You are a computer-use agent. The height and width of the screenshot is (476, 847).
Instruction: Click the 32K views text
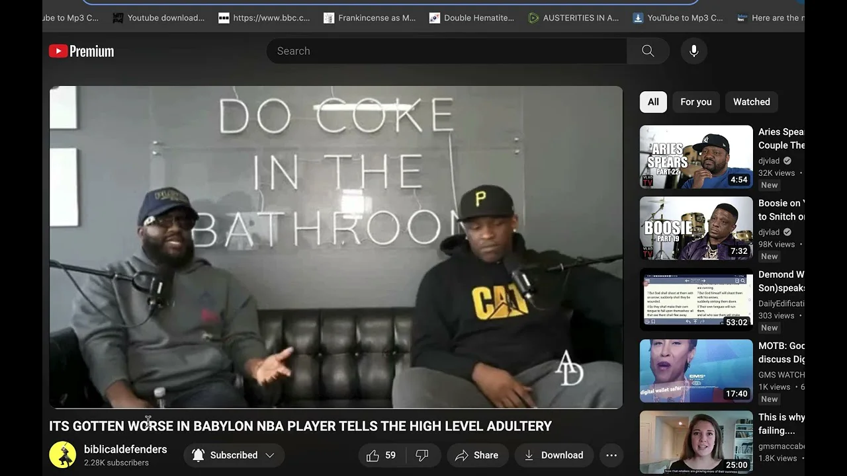[x=777, y=173]
